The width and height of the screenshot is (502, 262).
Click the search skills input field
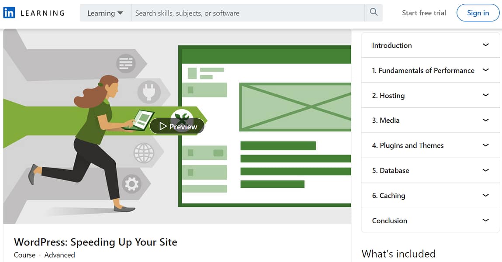[x=245, y=13]
